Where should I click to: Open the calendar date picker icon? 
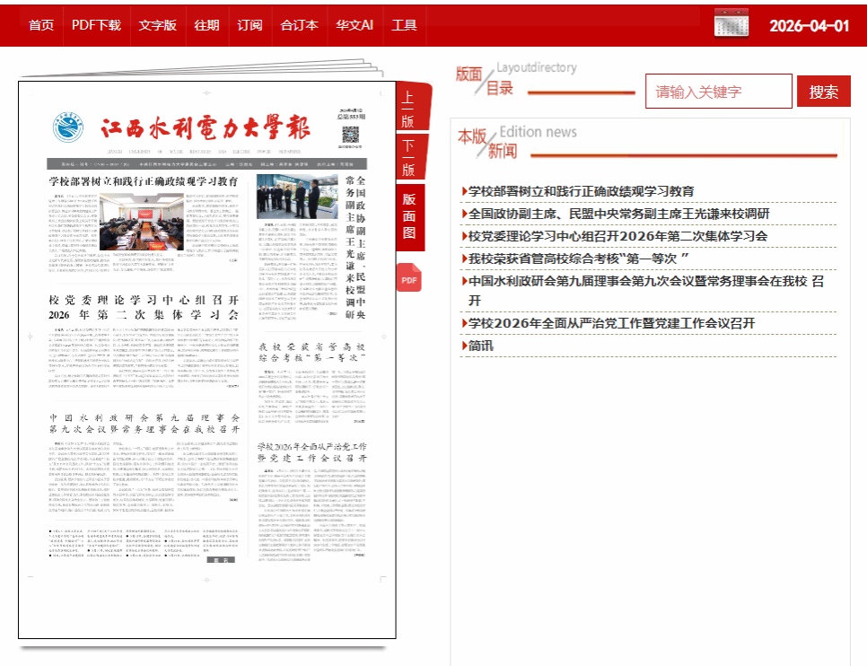tap(731, 23)
